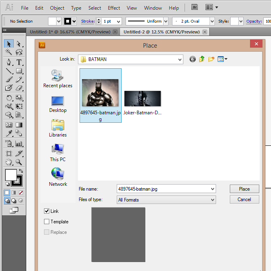Screen dimensions: 271x271
Task: Select the Pen tool
Action: coord(9,62)
